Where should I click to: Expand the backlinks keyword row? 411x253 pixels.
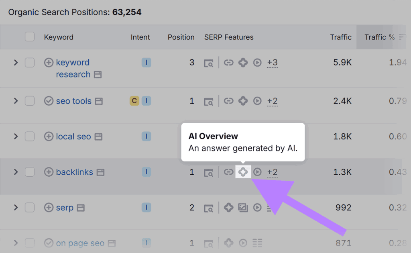[x=16, y=172]
